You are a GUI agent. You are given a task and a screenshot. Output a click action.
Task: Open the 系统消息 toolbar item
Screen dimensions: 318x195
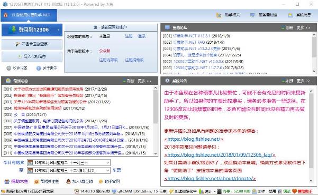click(x=299, y=15)
